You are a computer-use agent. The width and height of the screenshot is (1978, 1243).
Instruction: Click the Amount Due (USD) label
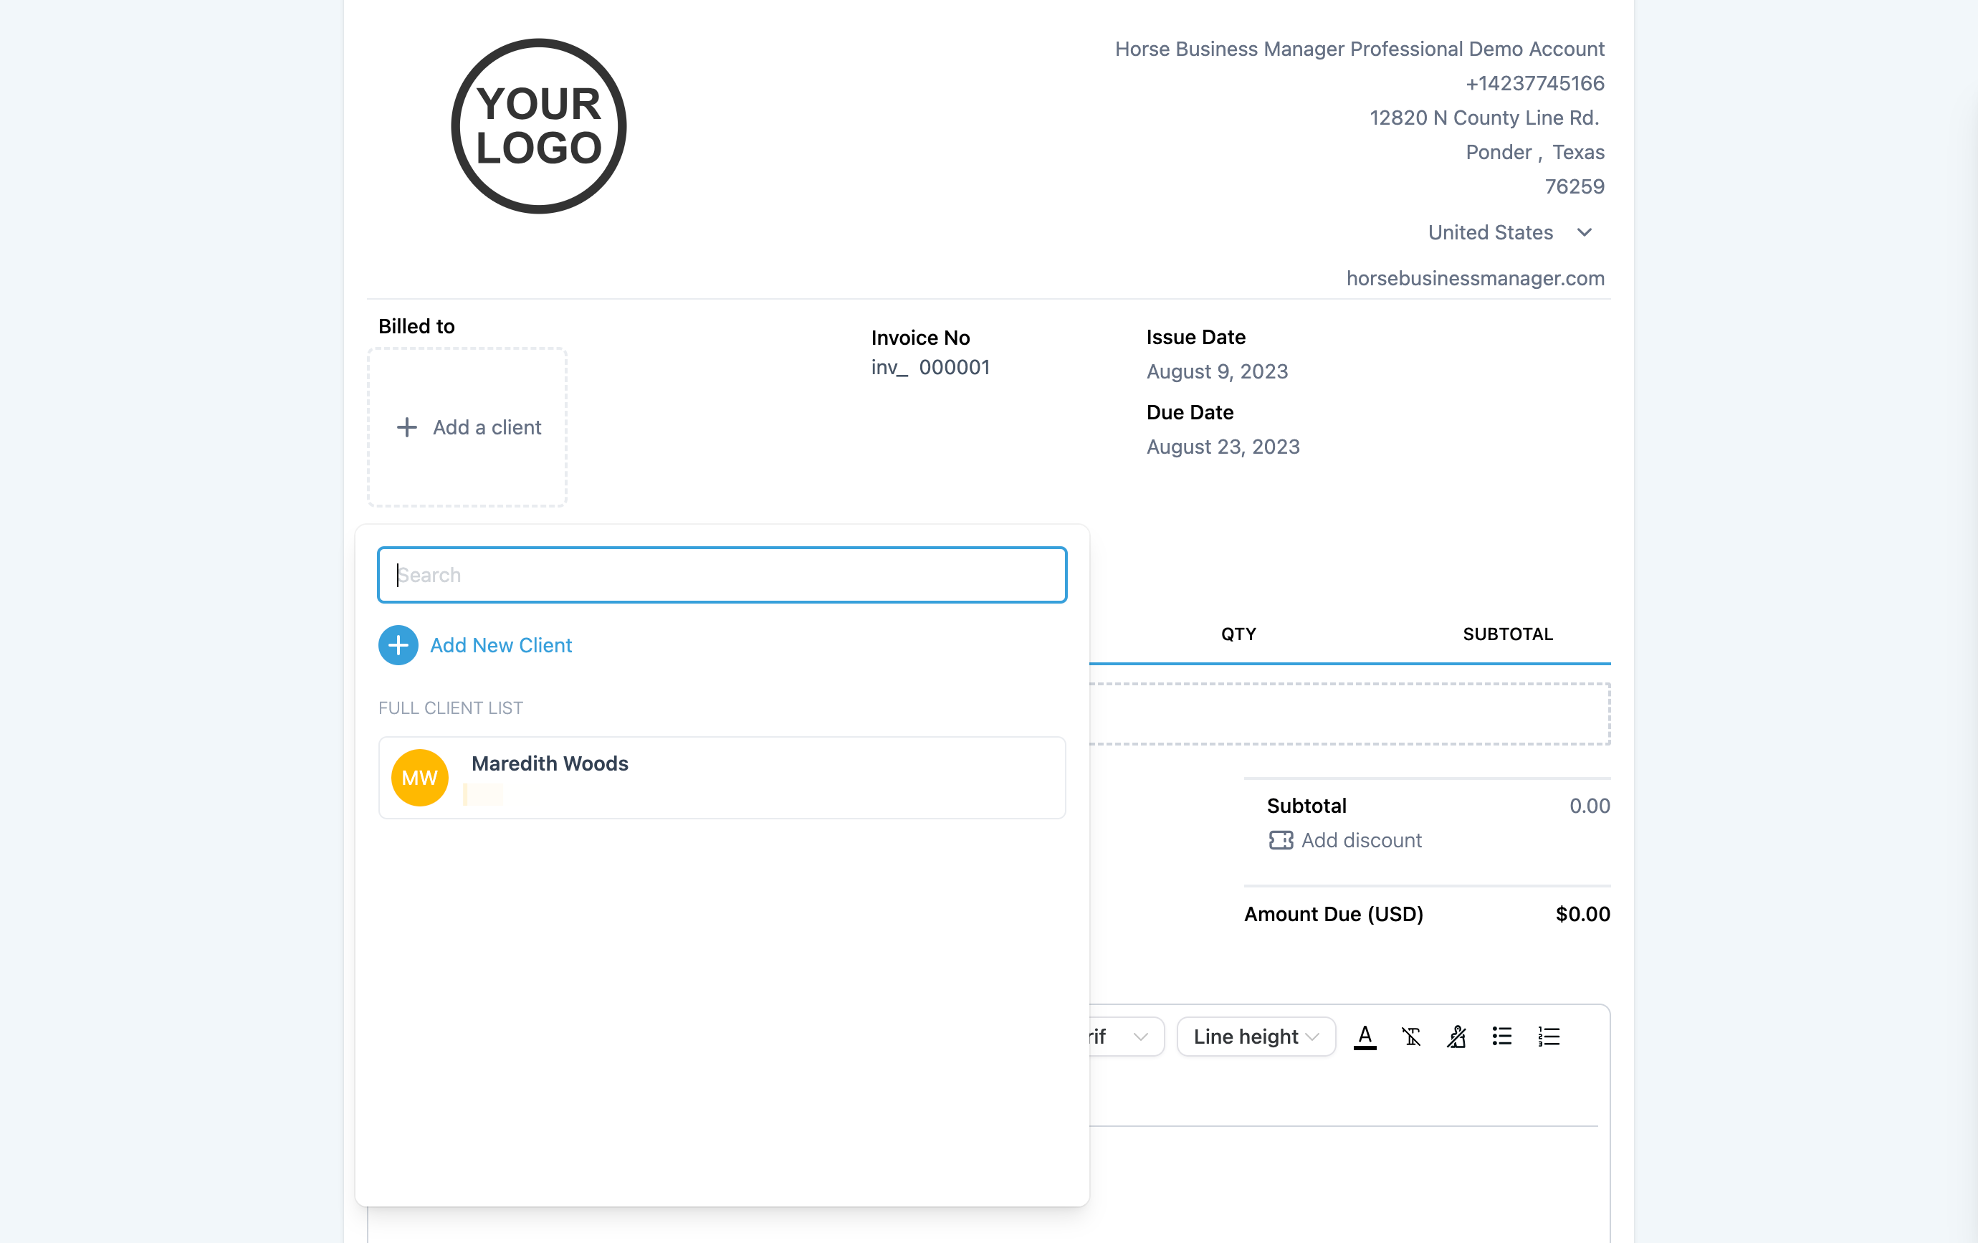pos(1333,913)
